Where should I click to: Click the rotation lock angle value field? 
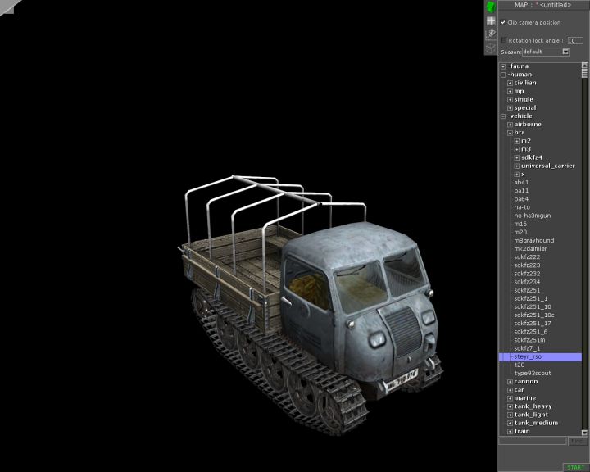tap(574, 39)
